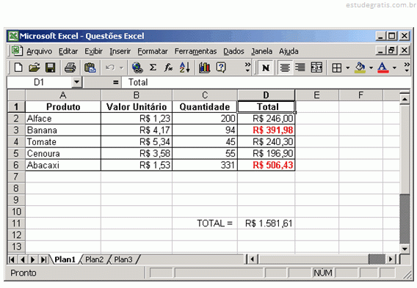Viewport: 417px width, 288px height.
Task: Click vertical scrollbar down arrow
Action: point(405,248)
